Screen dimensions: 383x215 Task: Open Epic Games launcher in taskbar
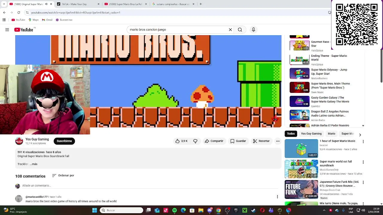tap(236, 210)
